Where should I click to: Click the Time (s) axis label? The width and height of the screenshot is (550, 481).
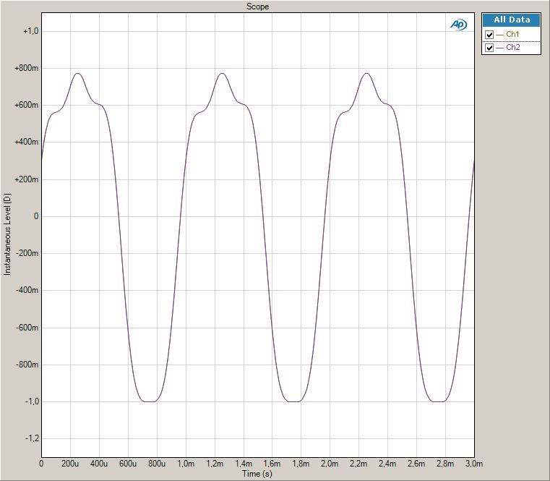click(258, 474)
